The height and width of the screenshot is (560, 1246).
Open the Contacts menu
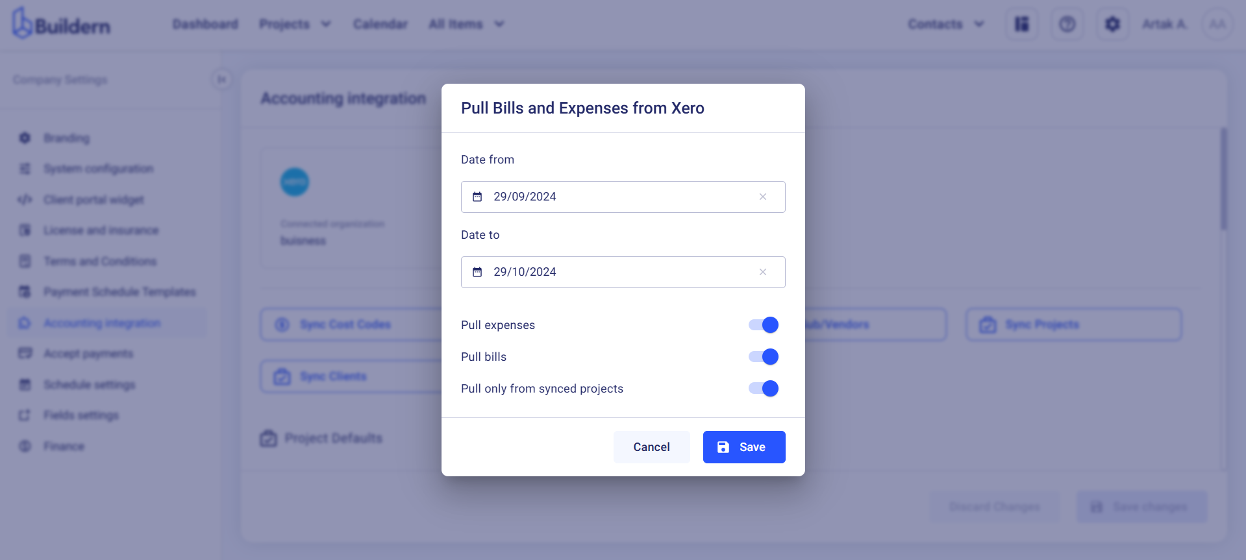coord(946,24)
